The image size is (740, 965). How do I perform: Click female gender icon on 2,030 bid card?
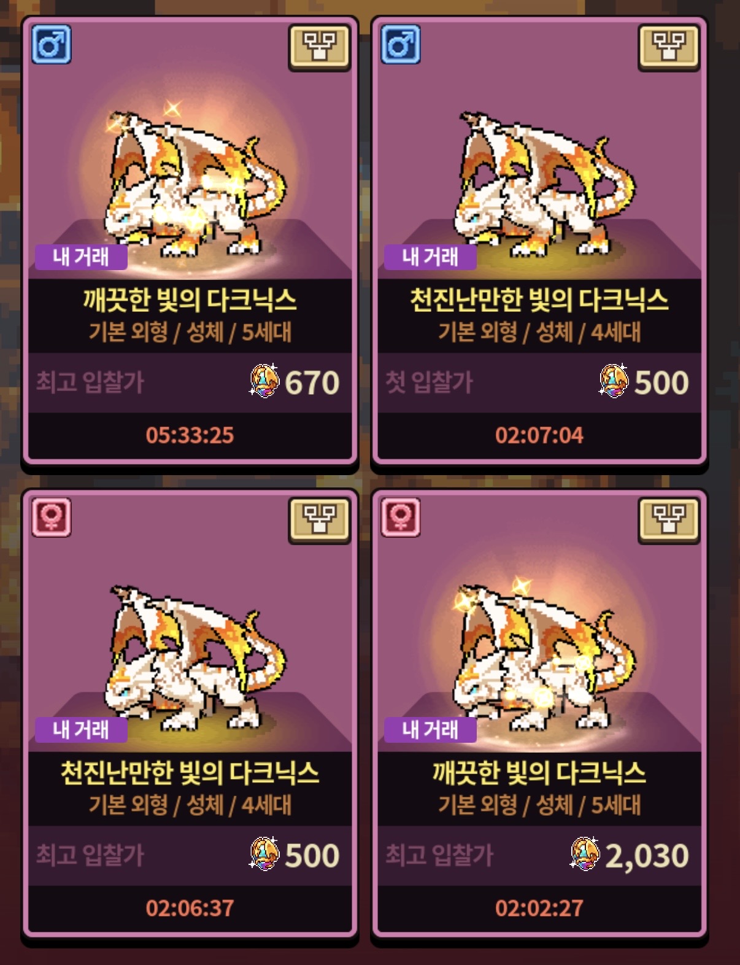(x=401, y=517)
